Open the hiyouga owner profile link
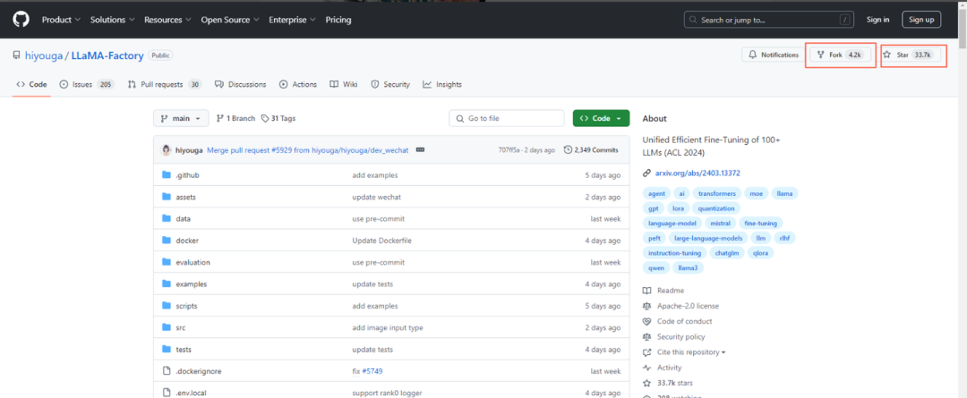Viewport: 967px width, 398px height. 44,55
